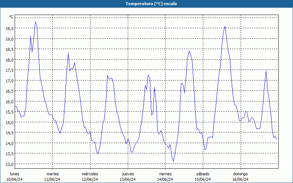Click the 'miércoles' day label
This screenshot has height=183, width=293.
click(90, 174)
